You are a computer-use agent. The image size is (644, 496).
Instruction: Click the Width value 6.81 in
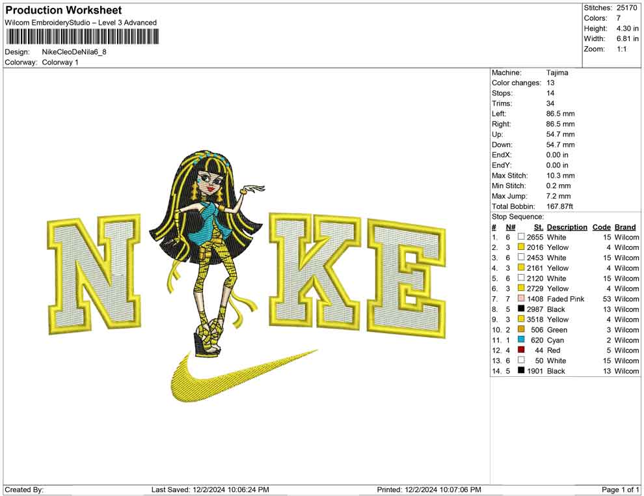coord(627,38)
